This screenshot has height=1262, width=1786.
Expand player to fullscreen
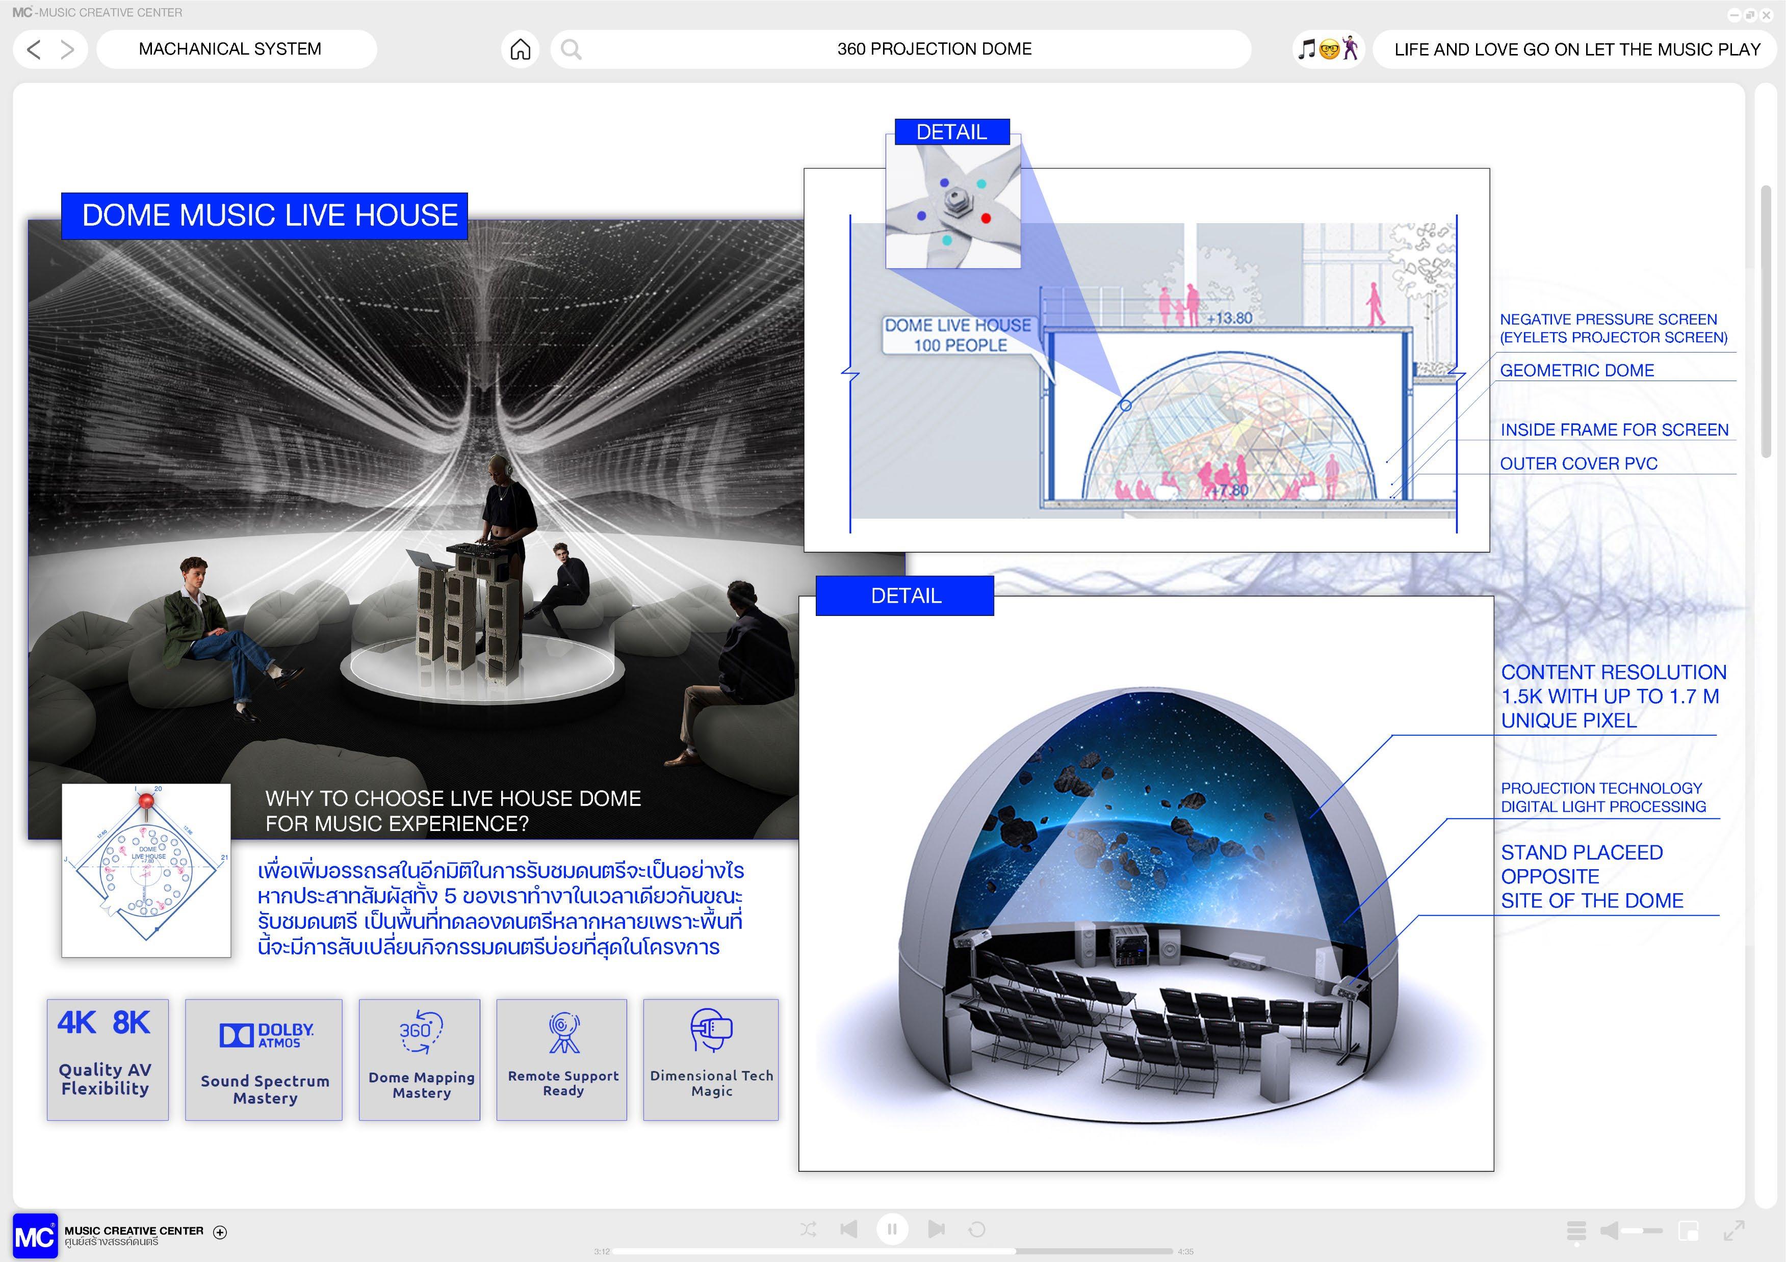pos(1734,1230)
